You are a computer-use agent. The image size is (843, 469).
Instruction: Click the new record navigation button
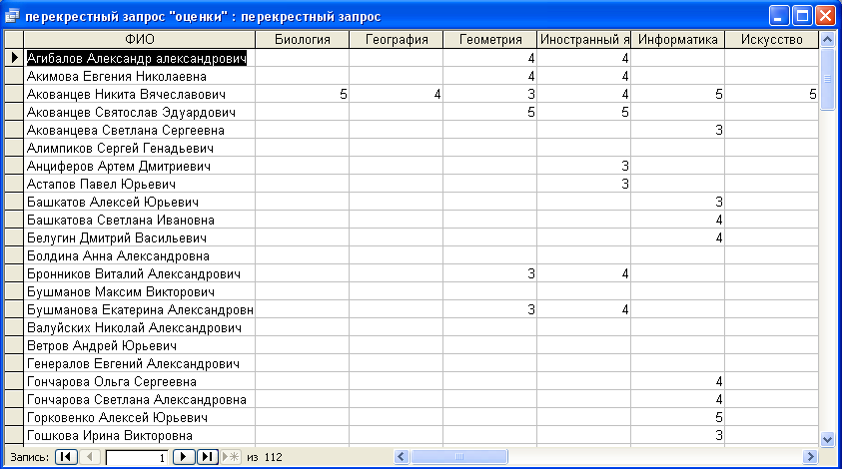click(231, 457)
